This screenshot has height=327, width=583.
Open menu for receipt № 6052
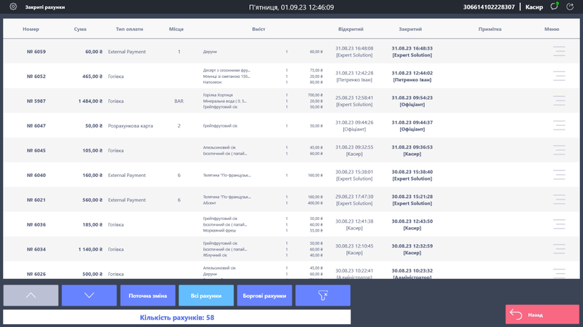click(x=559, y=76)
